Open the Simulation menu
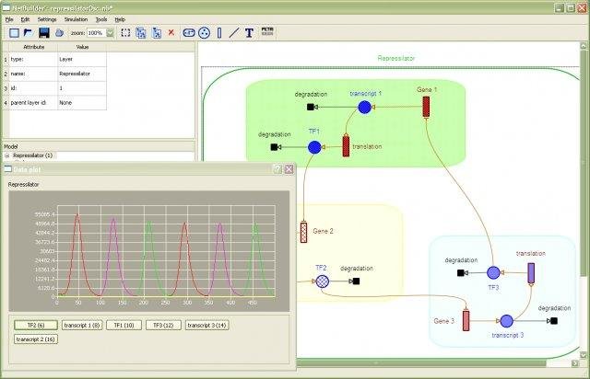This screenshot has width=590, height=379. point(76,19)
